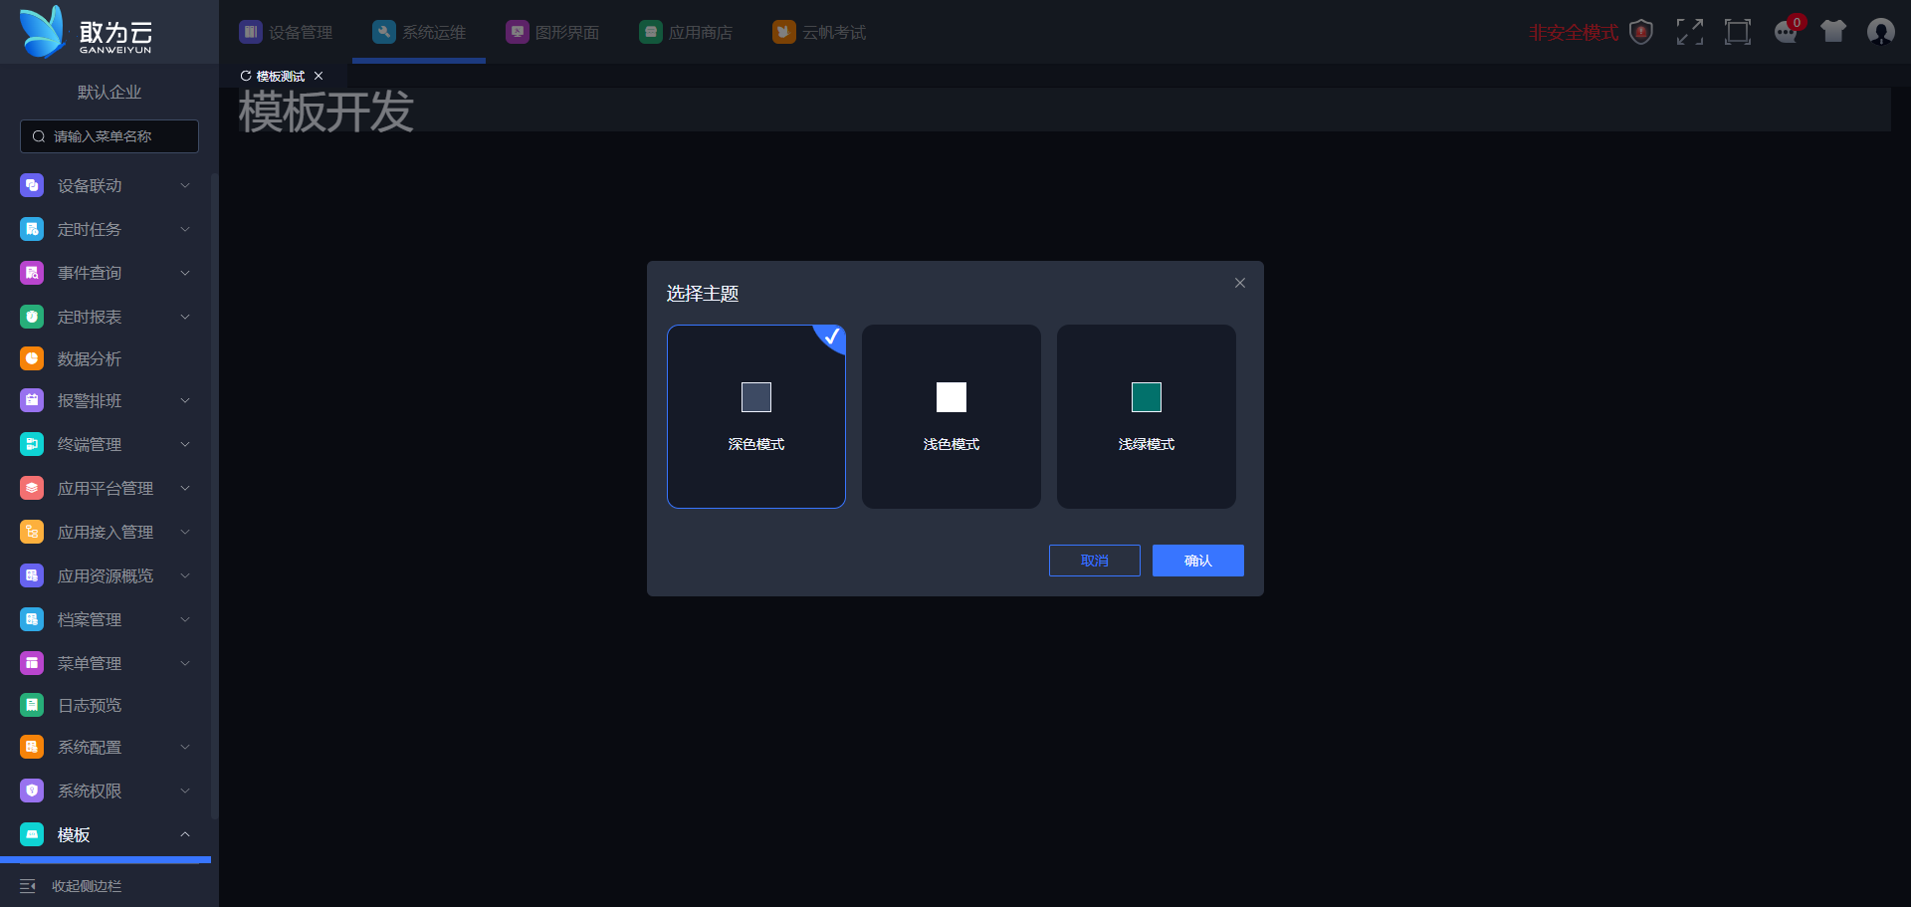
Task: Click the 系统配置 sidebar icon
Action: click(x=32, y=747)
